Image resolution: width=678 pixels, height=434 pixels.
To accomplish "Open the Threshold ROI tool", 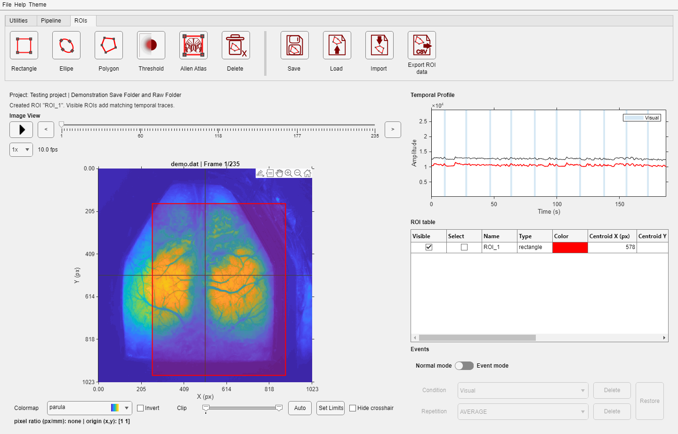I will [151, 45].
